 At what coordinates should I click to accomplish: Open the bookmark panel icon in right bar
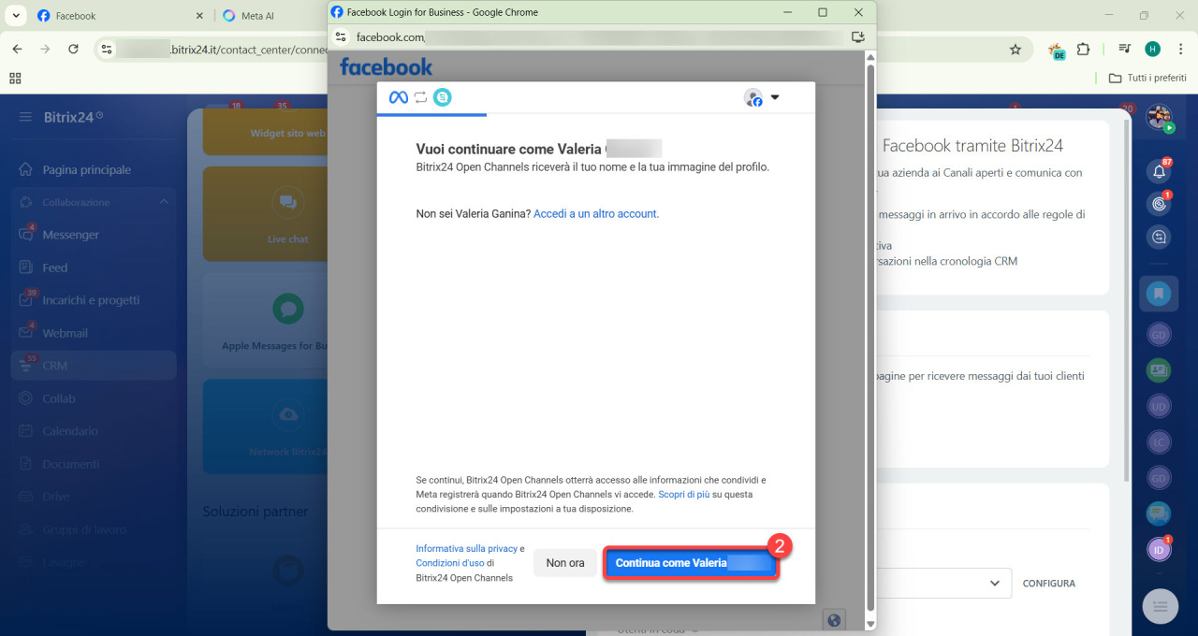[1159, 294]
